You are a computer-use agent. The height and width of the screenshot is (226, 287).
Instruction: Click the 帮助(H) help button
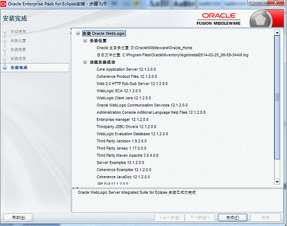coord(19,218)
